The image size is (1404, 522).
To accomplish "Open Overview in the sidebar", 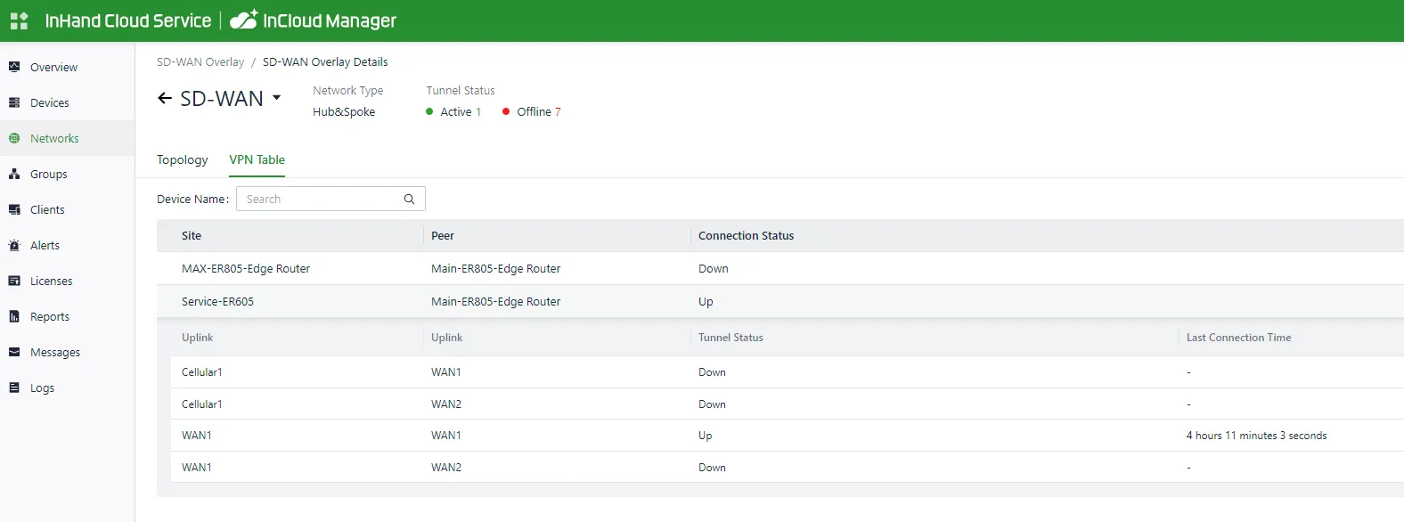I will [x=67, y=67].
